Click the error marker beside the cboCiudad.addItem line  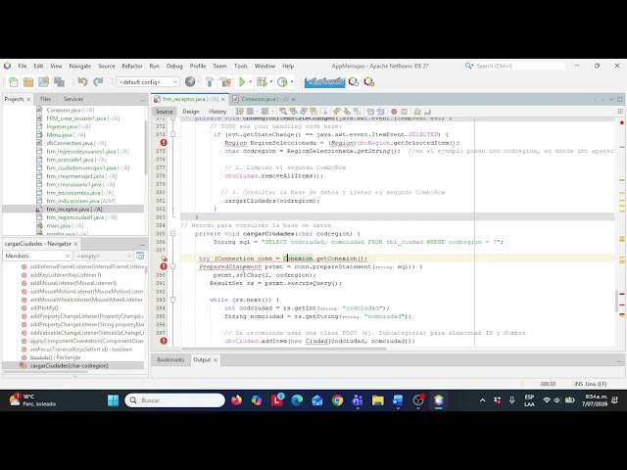coord(164,341)
